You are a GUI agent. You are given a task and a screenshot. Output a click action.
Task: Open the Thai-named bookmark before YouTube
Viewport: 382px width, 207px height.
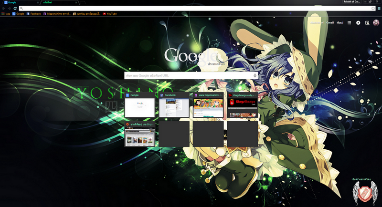point(87,14)
